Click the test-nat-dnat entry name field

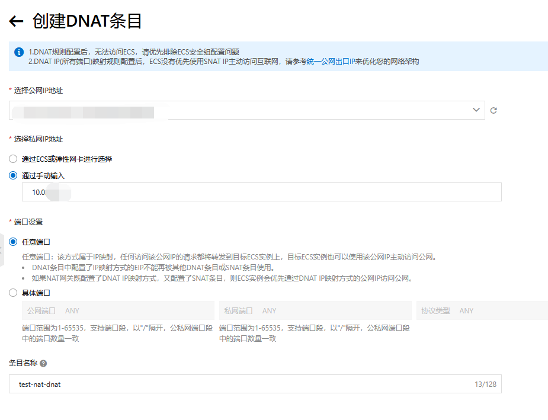(x=237, y=384)
